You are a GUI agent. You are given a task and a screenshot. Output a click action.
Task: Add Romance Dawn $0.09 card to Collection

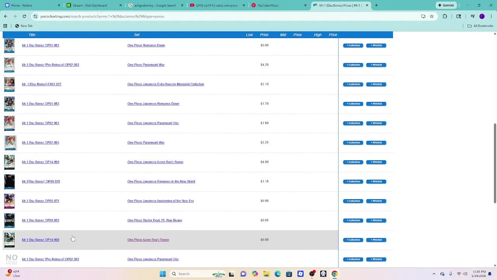coord(353,45)
